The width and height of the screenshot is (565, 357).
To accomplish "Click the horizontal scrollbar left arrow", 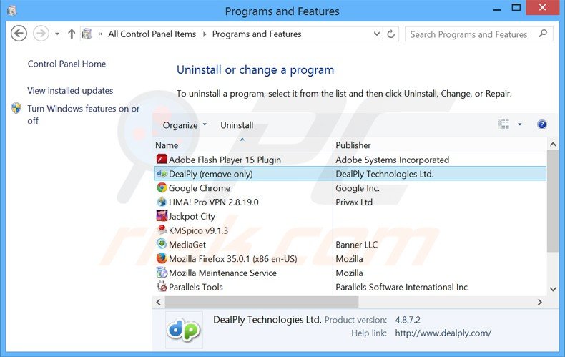I will (159, 302).
